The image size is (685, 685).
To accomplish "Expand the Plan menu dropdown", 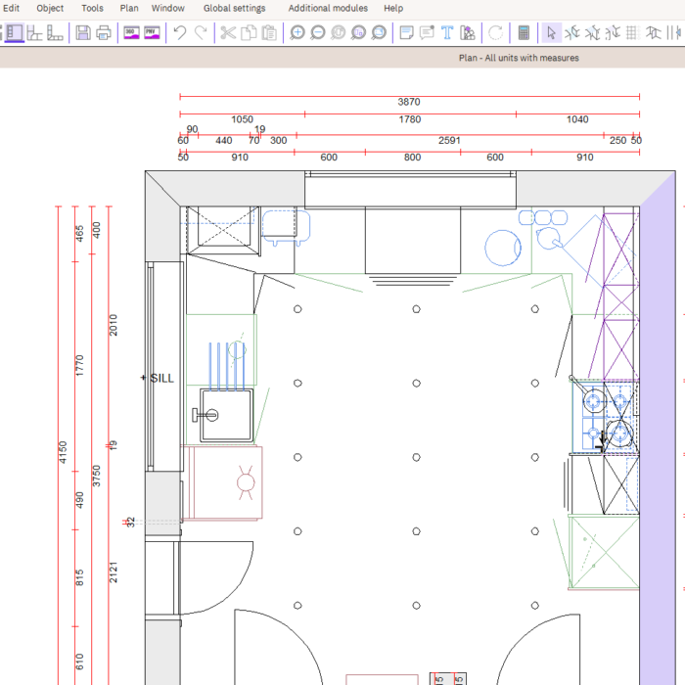I will [129, 8].
